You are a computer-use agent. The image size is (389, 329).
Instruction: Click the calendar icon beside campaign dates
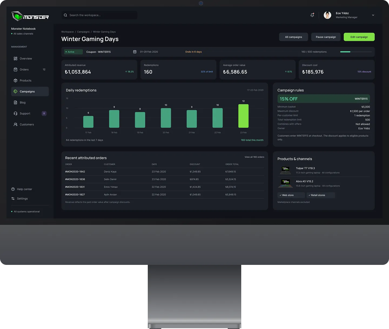pos(135,52)
